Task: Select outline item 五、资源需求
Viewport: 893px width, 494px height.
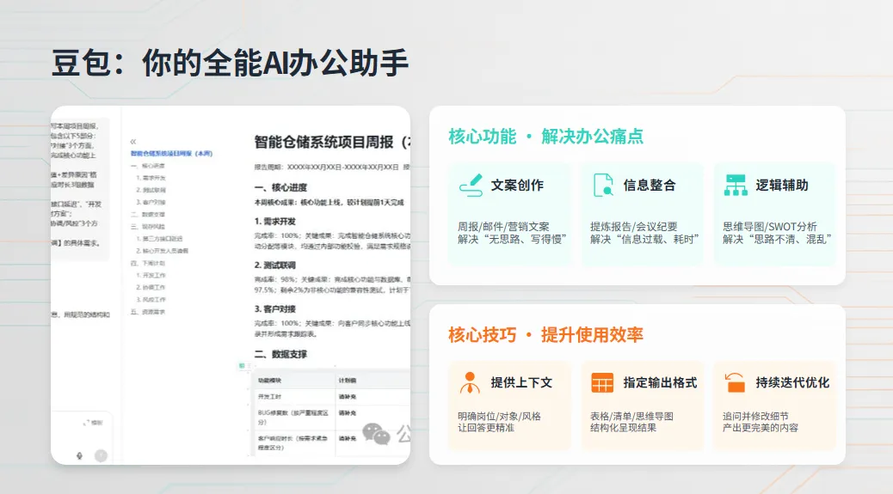Action: [x=148, y=312]
